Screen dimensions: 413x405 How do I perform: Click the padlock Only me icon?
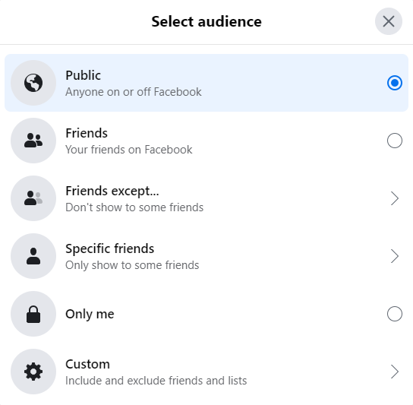[x=33, y=314]
